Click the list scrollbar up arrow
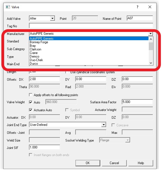Screen dimensions: 162x171 [151, 39]
